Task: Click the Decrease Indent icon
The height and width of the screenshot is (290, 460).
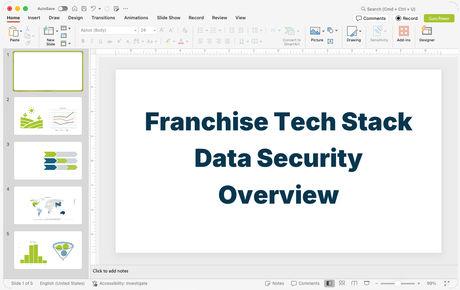Action: (x=232, y=30)
